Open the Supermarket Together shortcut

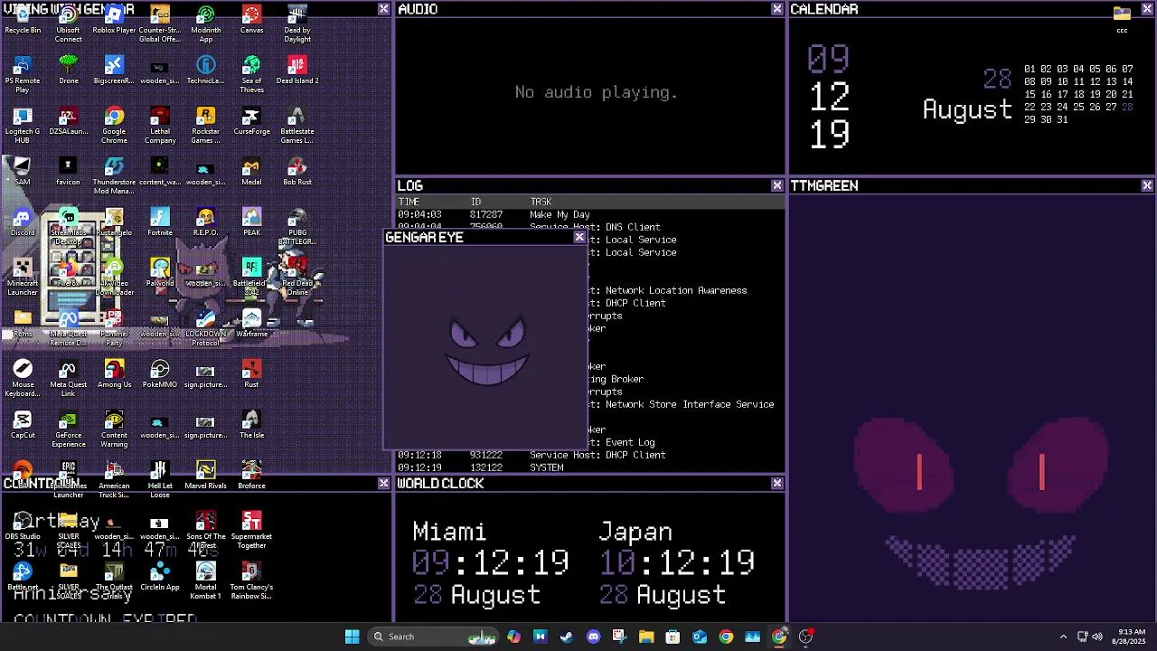pos(251,531)
